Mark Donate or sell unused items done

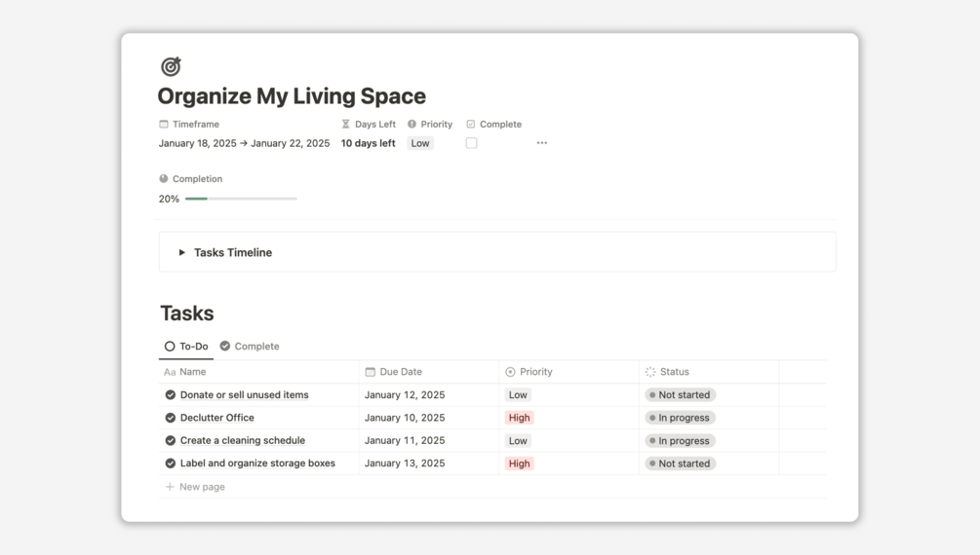pos(171,395)
